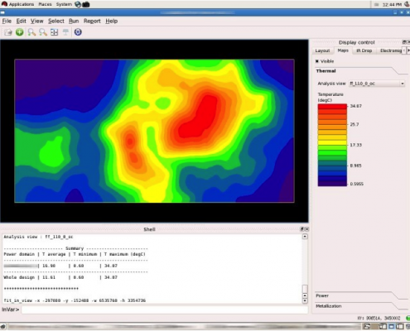Click the web browser globe launcher icon
410x331 pixels.
78,4
